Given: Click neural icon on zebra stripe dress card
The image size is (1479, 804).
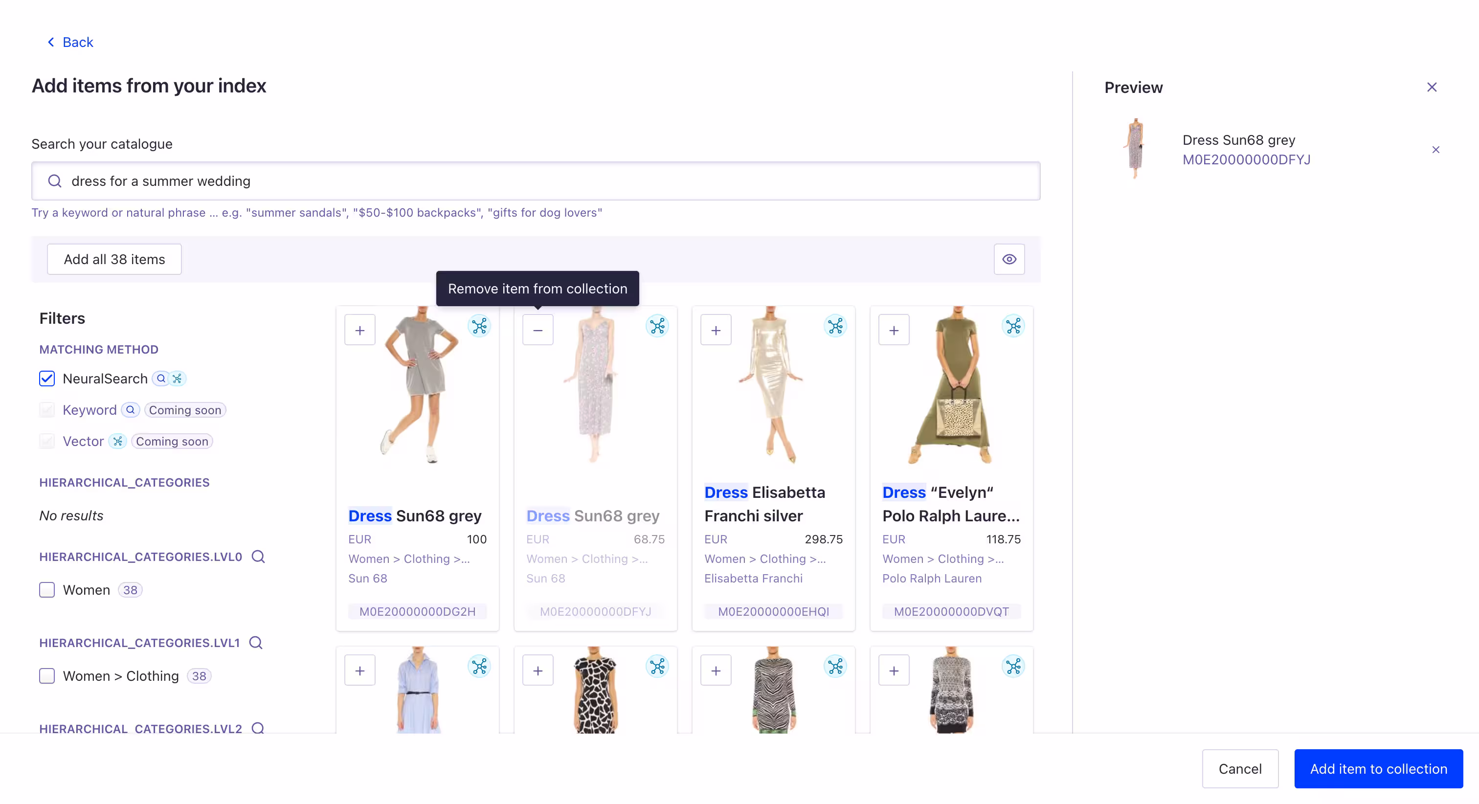Looking at the screenshot, I should 835,666.
